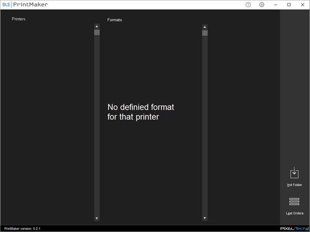Image resolution: width=310 pixels, height=232 pixels.
Task: Click the Last Orders text label
Action: pyautogui.click(x=295, y=213)
